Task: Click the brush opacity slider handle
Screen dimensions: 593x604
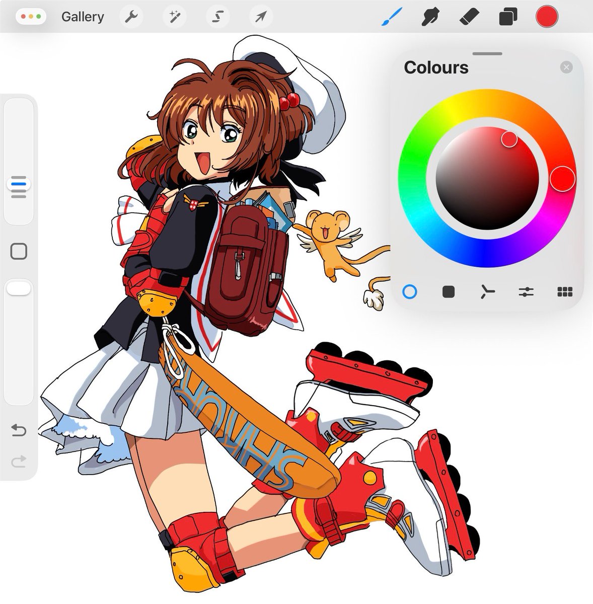Action: click(x=19, y=288)
